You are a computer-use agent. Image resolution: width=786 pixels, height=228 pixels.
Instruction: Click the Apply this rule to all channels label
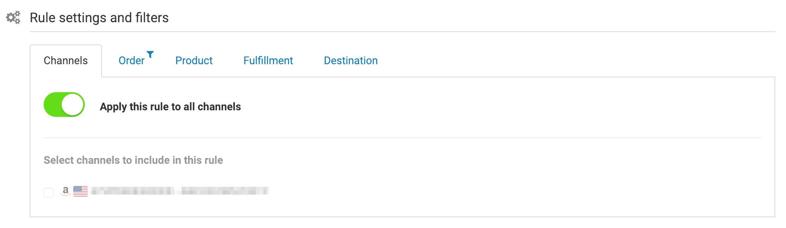point(170,107)
